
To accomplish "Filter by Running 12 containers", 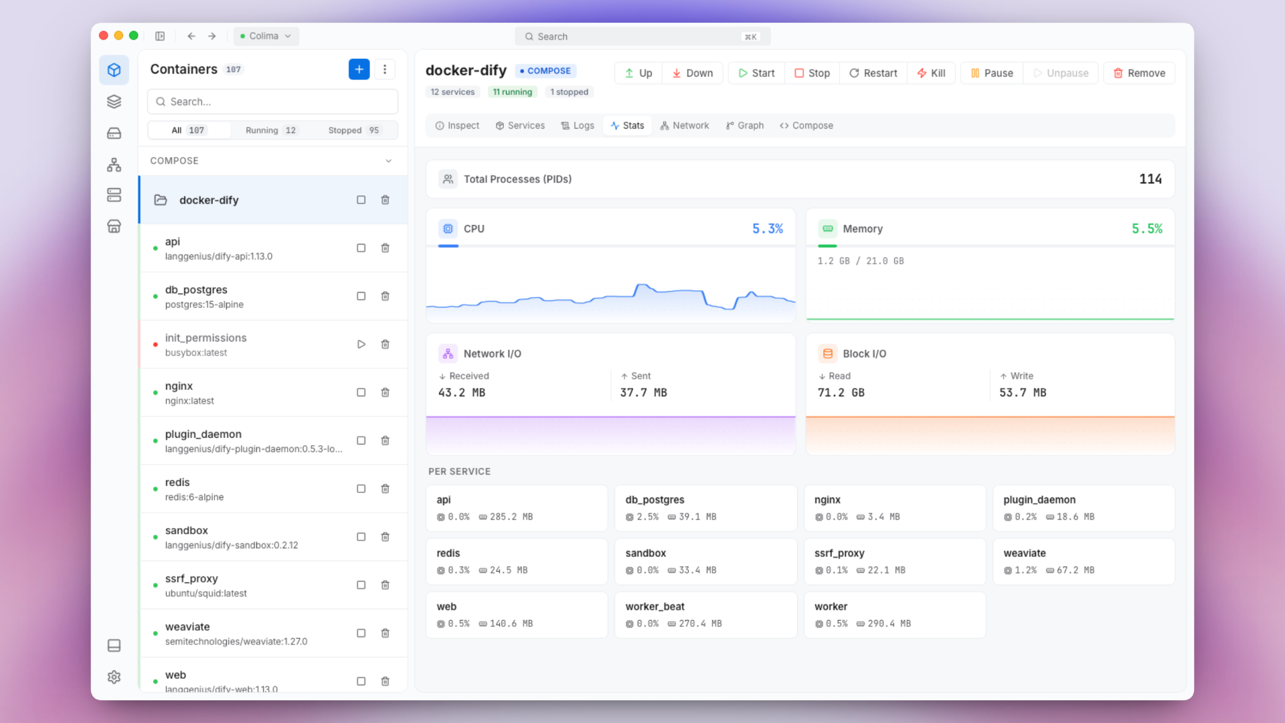I will (271, 131).
